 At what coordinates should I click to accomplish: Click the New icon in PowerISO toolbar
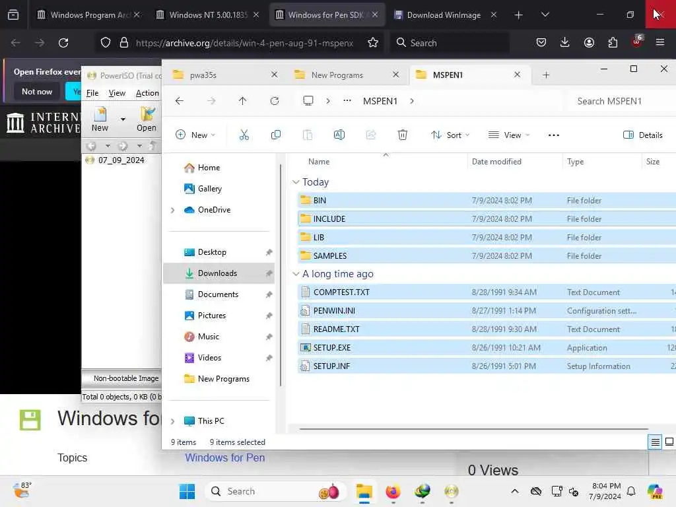click(100, 119)
